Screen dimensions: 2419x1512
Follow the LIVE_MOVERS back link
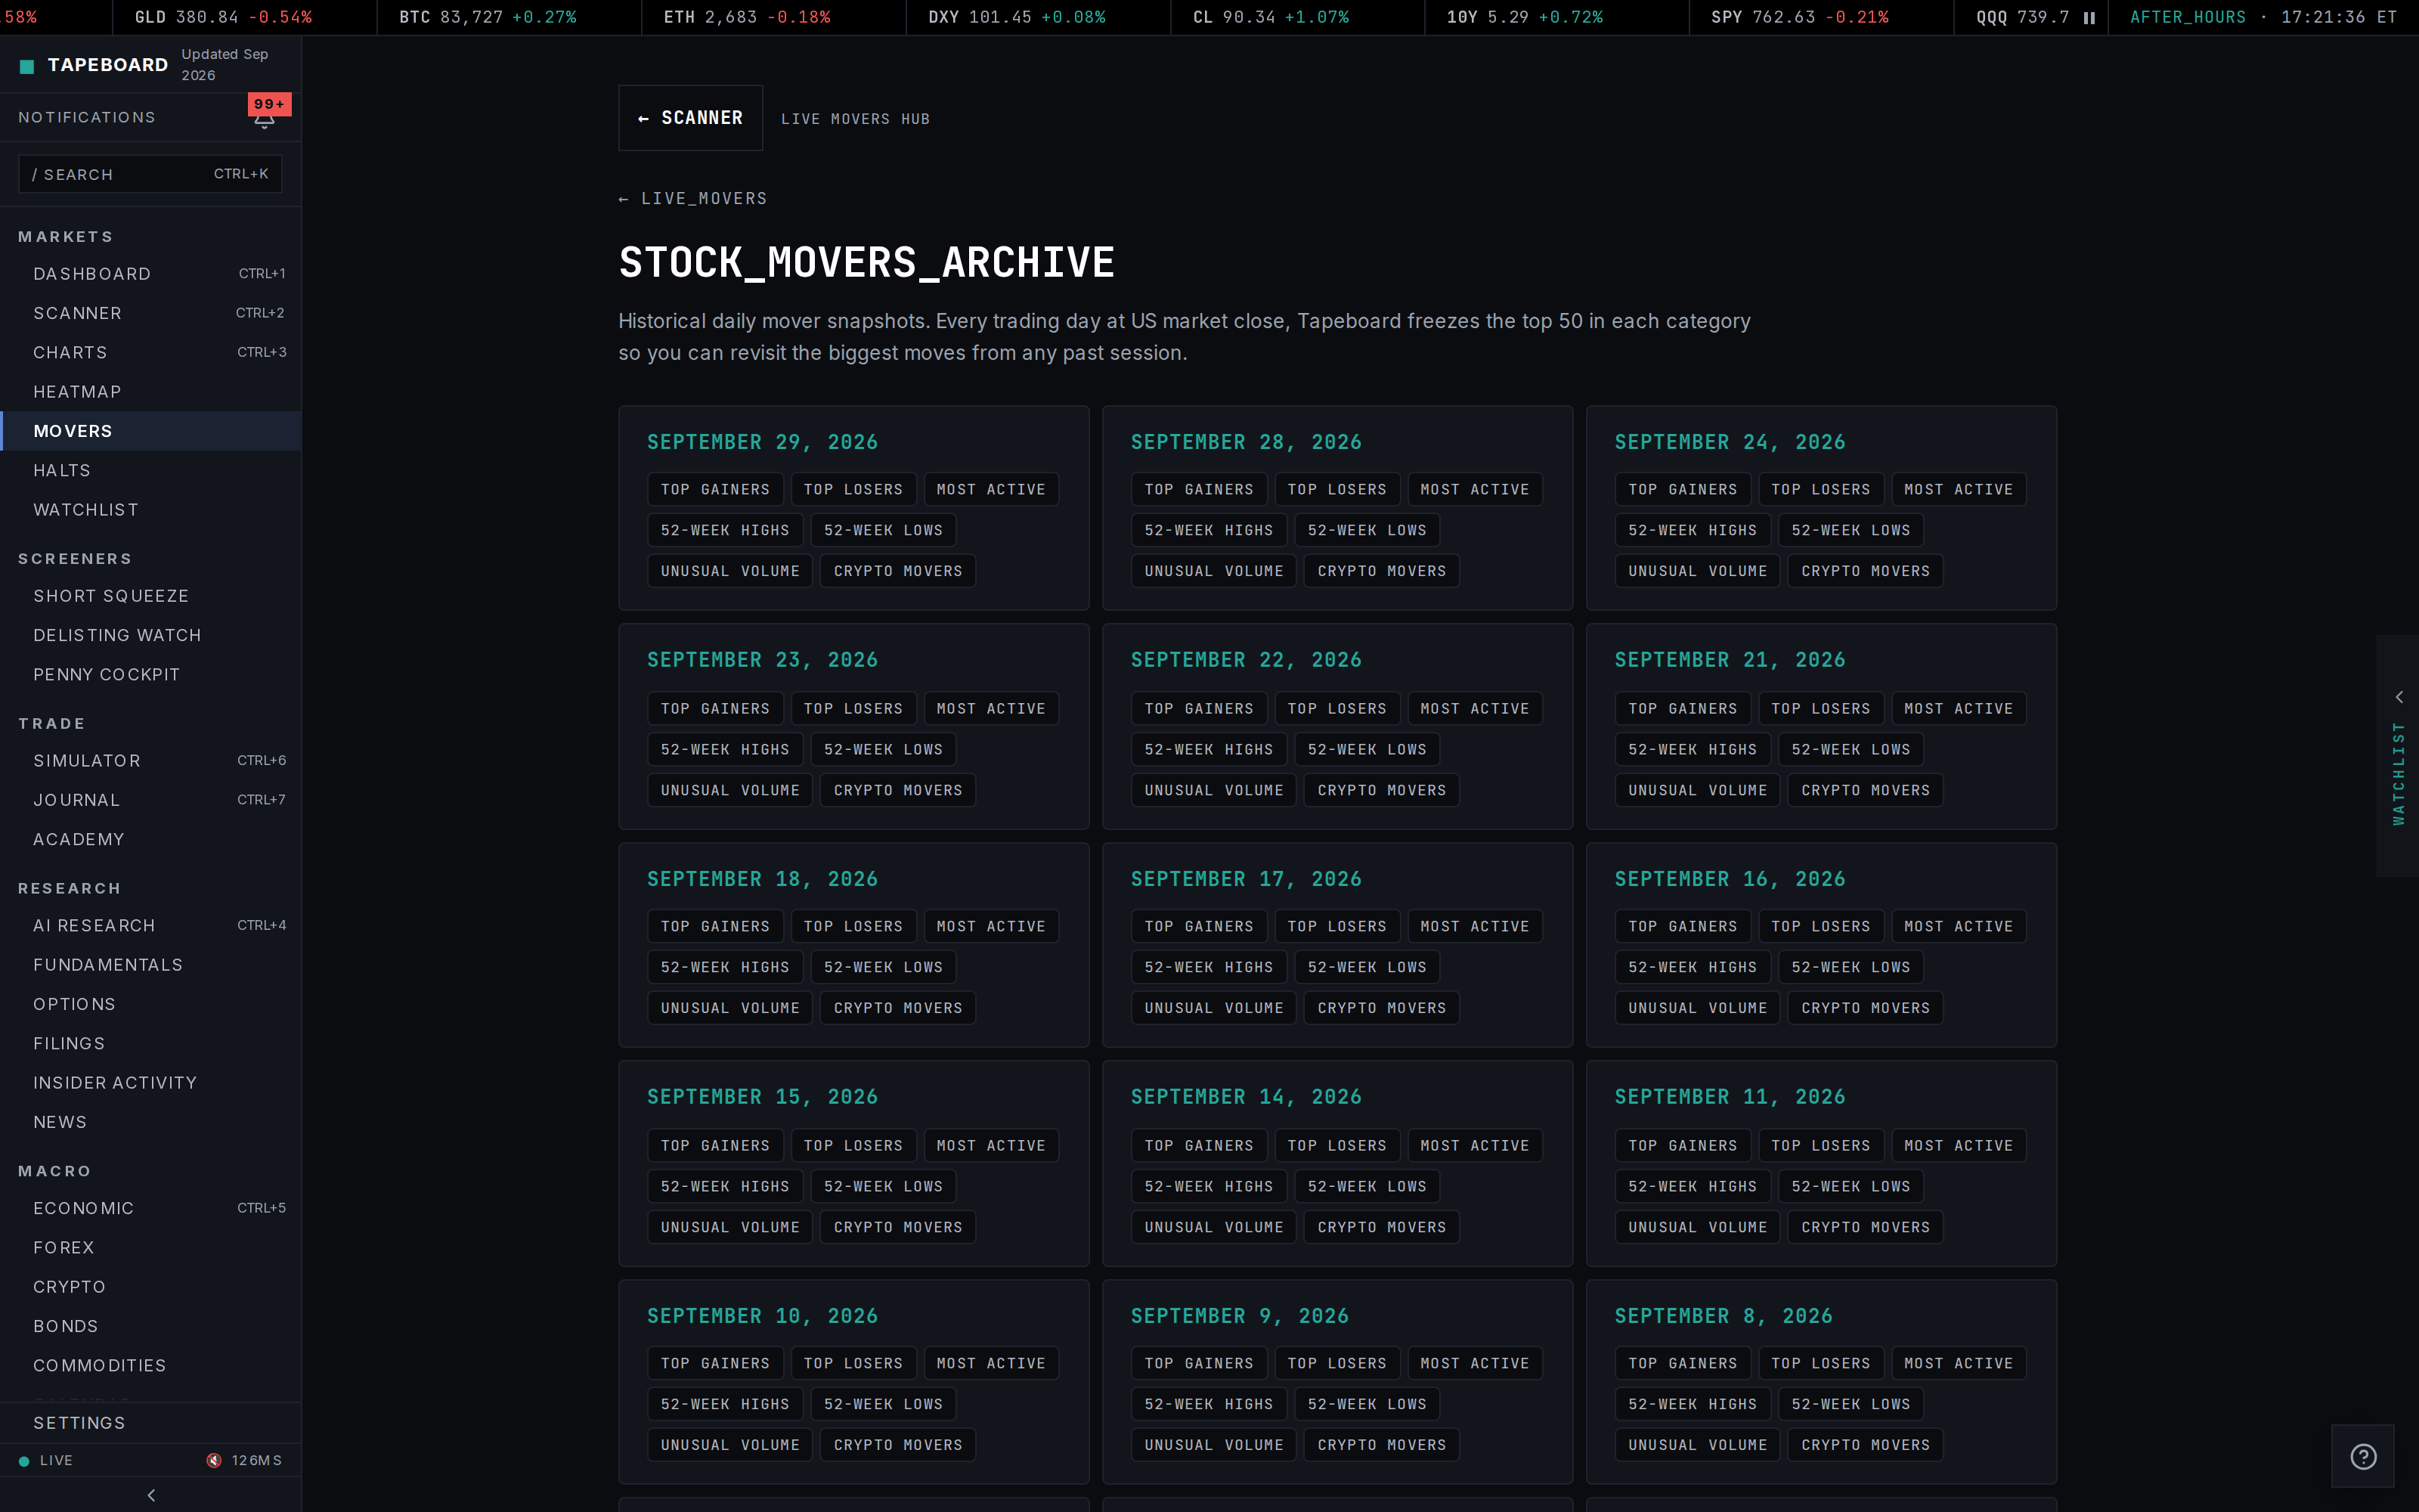click(x=692, y=198)
